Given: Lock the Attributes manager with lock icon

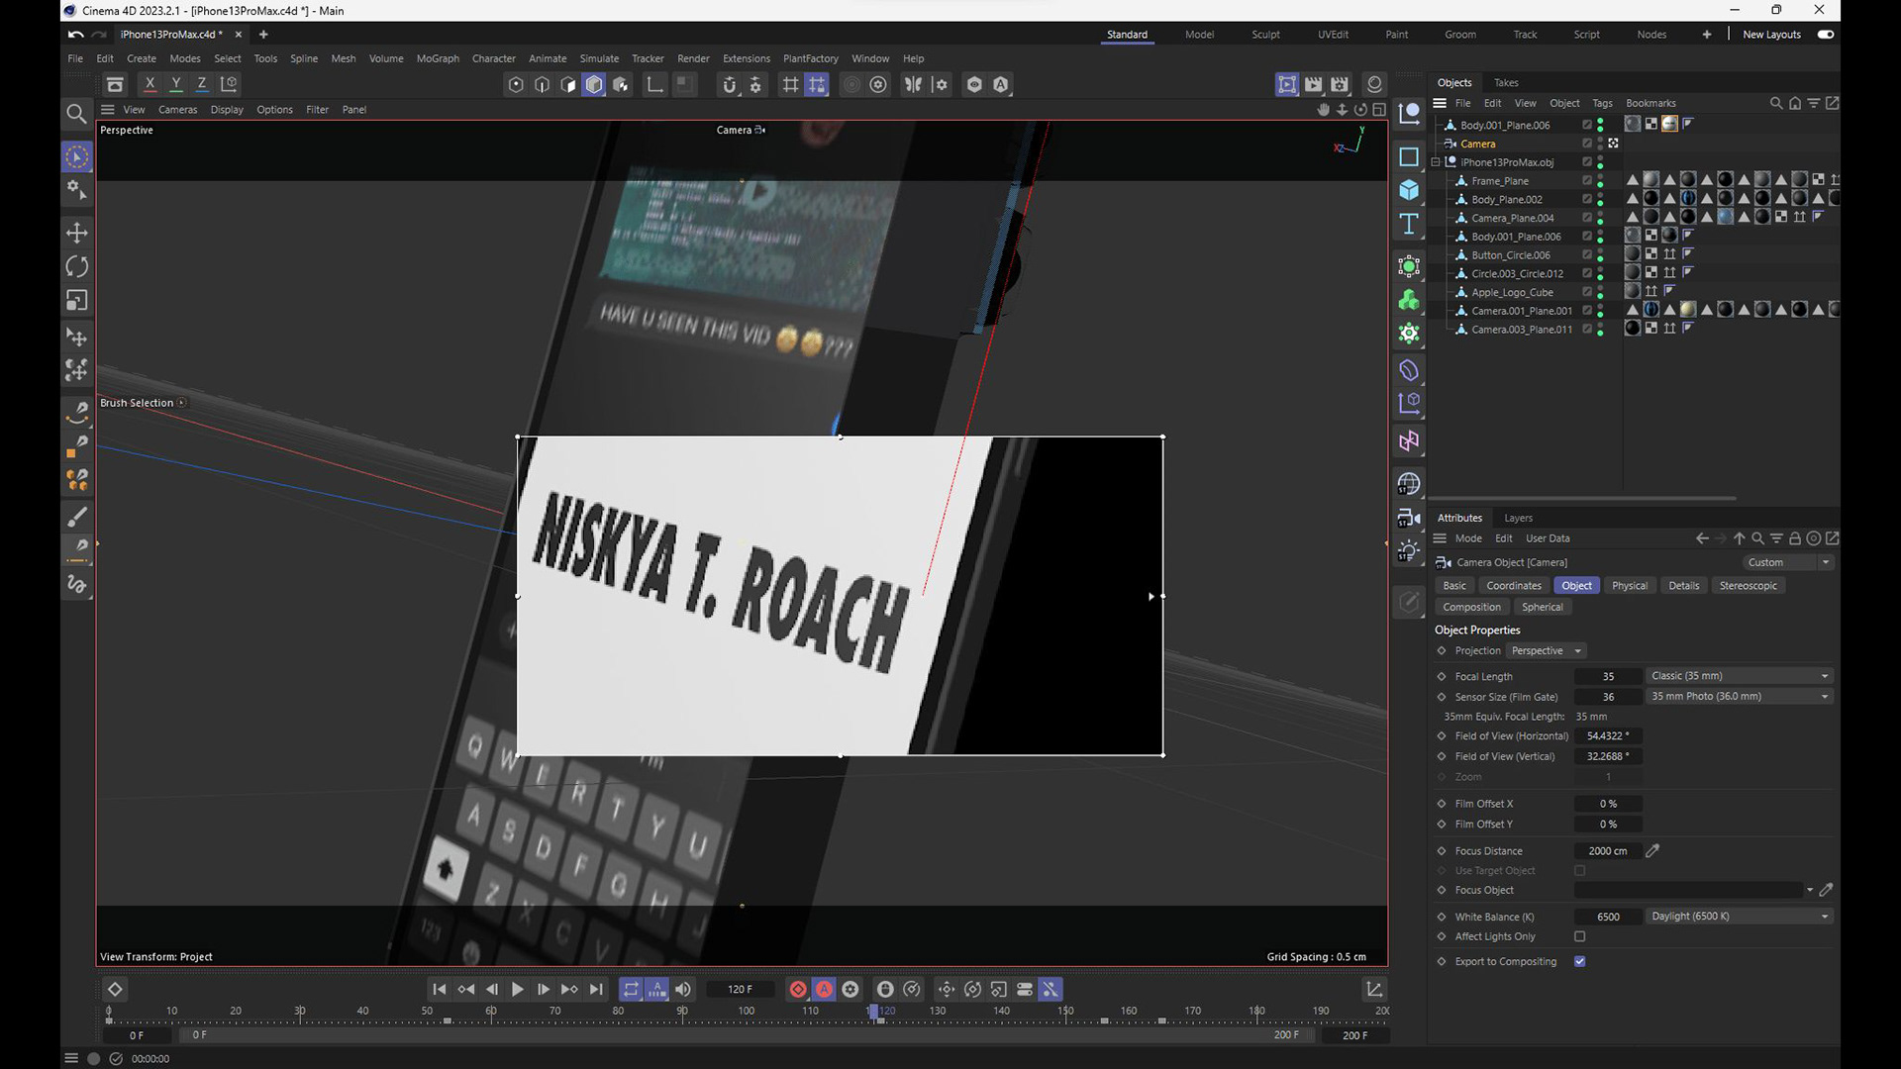Looking at the screenshot, I should click(1794, 538).
